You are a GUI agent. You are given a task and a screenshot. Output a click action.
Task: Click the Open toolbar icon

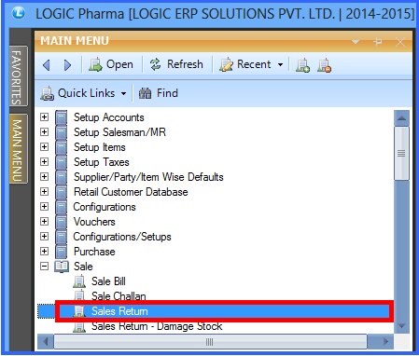coord(95,65)
